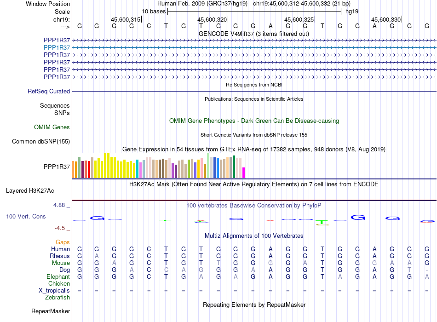The height and width of the screenshot is (322, 437).
Task: Click the 10 bases scale bar
Action: tap(254, 11)
